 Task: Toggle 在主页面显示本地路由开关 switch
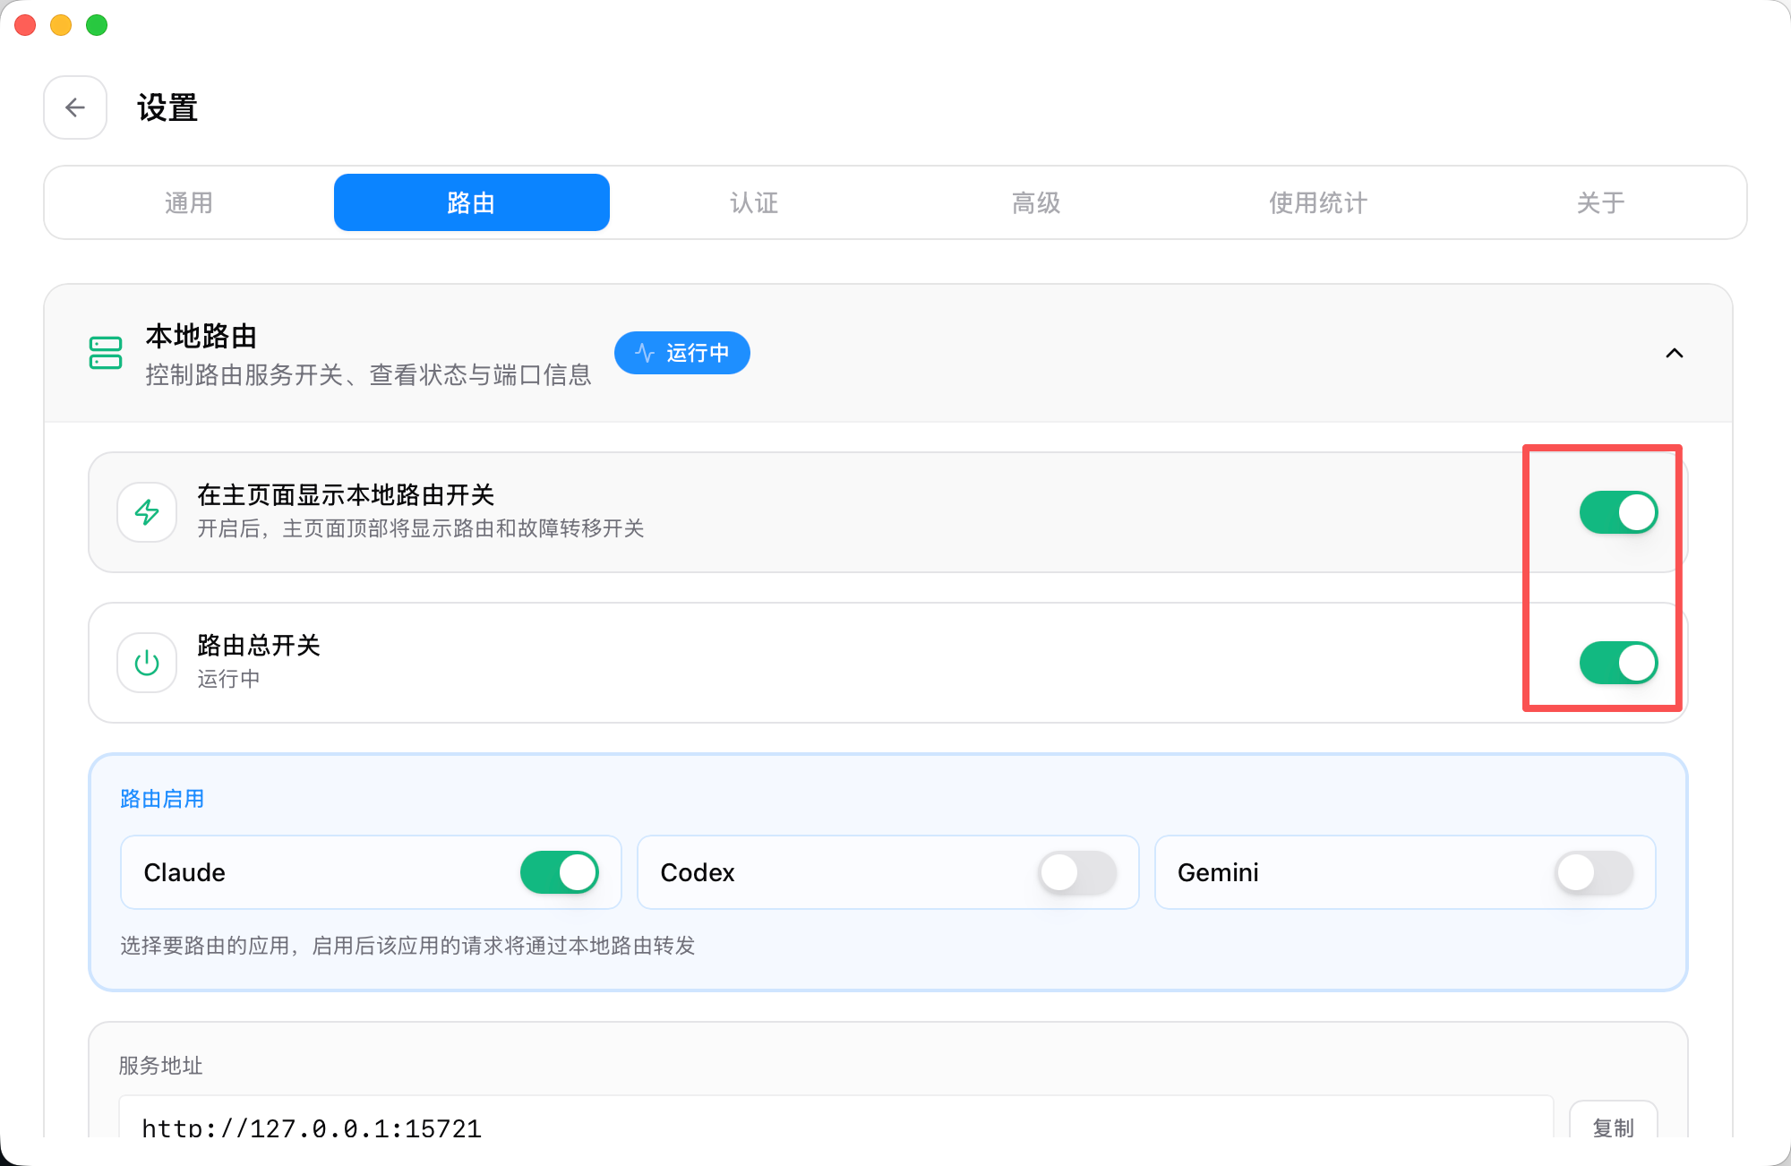1618,512
